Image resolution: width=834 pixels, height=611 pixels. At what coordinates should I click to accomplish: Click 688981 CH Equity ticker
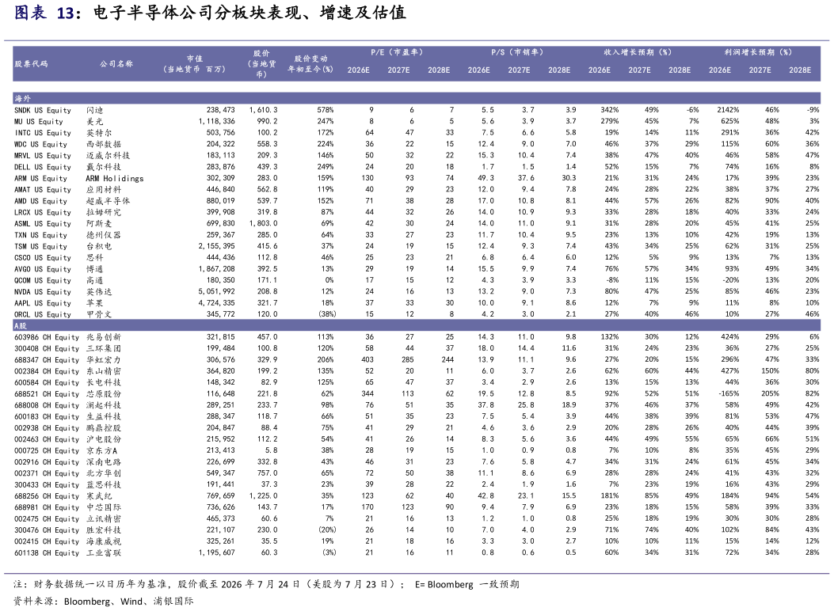47,507
